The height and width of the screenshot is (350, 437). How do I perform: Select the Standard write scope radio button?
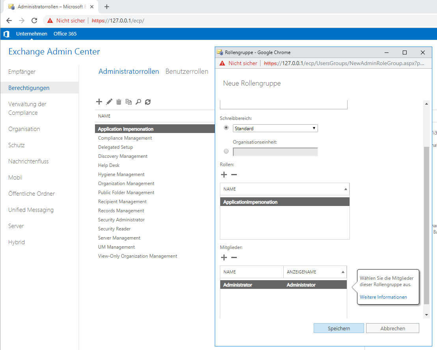226,128
